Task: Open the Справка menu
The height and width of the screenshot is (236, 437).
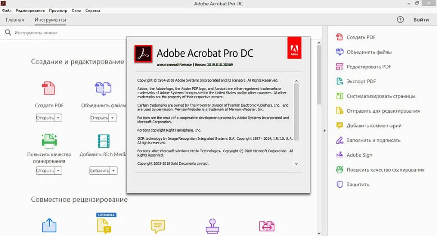Action: [92, 10]
